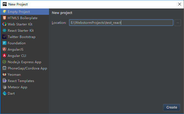Select the Empty Project globe icon
Screen dimensions: 184x114
click(x=4, y=12)
